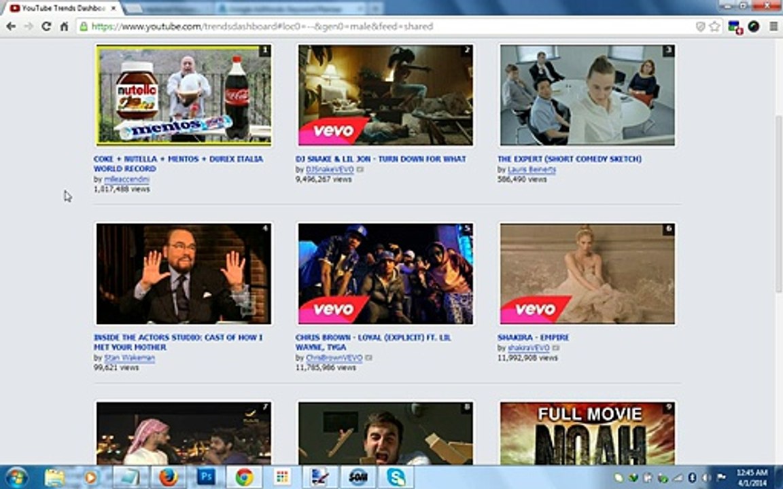
Task: Click the Bluetooth icon in the system tray
Action: click(692, 477)
